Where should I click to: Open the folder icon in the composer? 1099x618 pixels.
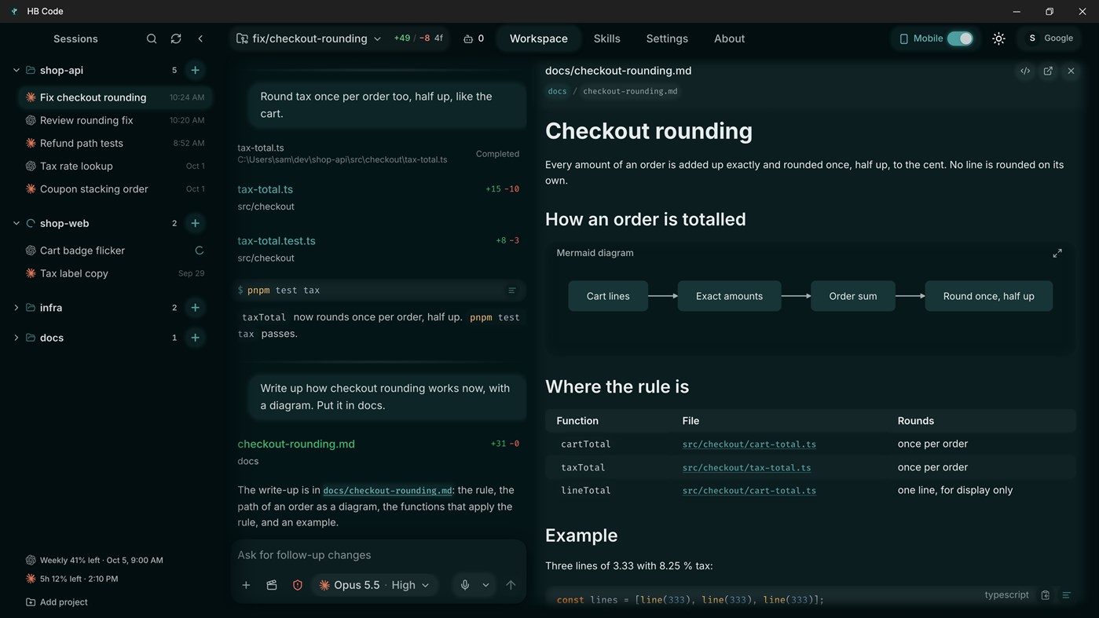(x=272, y=585)
